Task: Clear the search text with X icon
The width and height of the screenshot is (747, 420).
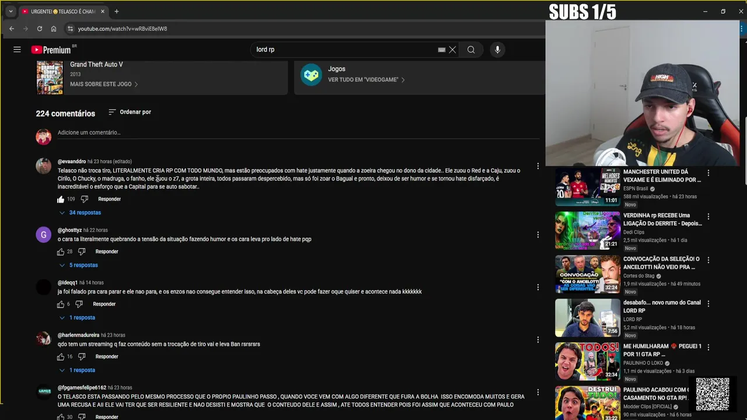Action: (x=452, y=50)
